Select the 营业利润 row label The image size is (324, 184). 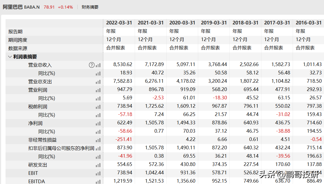[38, 90]
